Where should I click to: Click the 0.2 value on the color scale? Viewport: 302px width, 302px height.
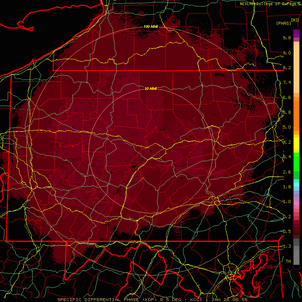click(287, 217)
